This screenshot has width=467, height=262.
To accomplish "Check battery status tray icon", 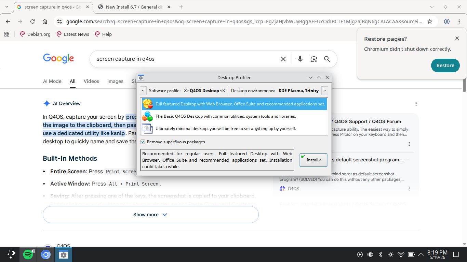I will tap(411, 254).
